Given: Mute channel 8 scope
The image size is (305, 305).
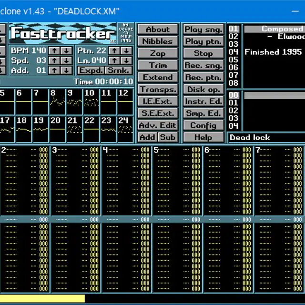Looking at the screenshot, I should tap(57, 102).
